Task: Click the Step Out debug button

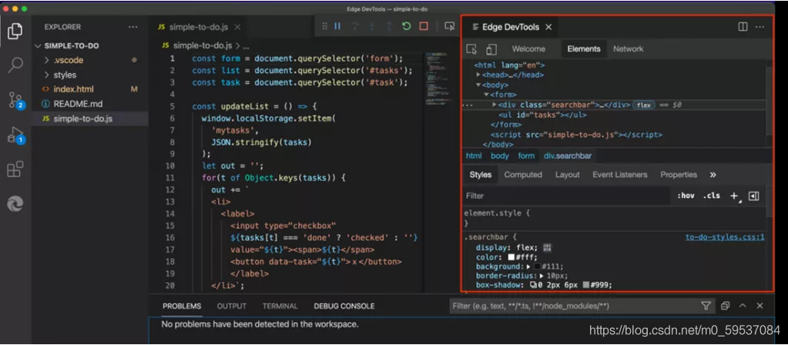Action: (389, 26)
